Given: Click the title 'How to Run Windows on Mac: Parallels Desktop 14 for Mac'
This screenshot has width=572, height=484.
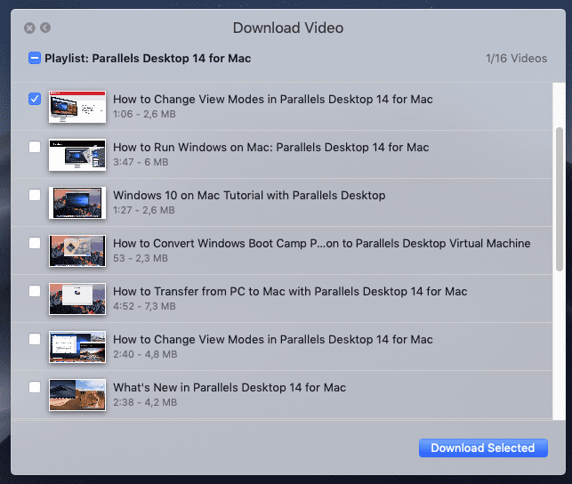Looking at the screenshot, I should coord(270,148).
